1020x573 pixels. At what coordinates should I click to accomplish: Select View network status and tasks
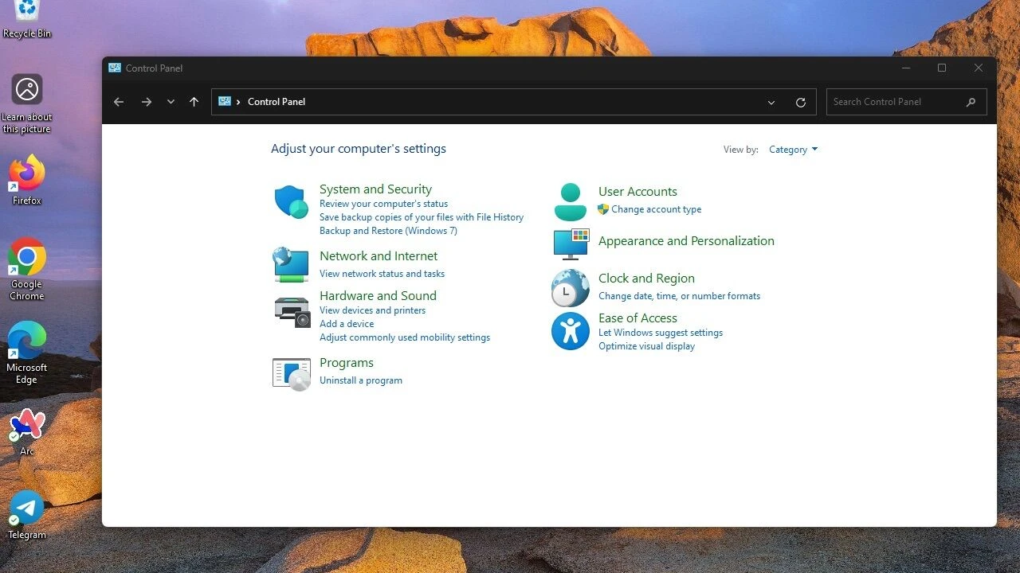click(382, 274)
